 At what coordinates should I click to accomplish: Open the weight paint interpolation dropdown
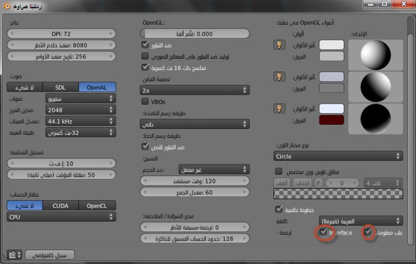(383, 183)
